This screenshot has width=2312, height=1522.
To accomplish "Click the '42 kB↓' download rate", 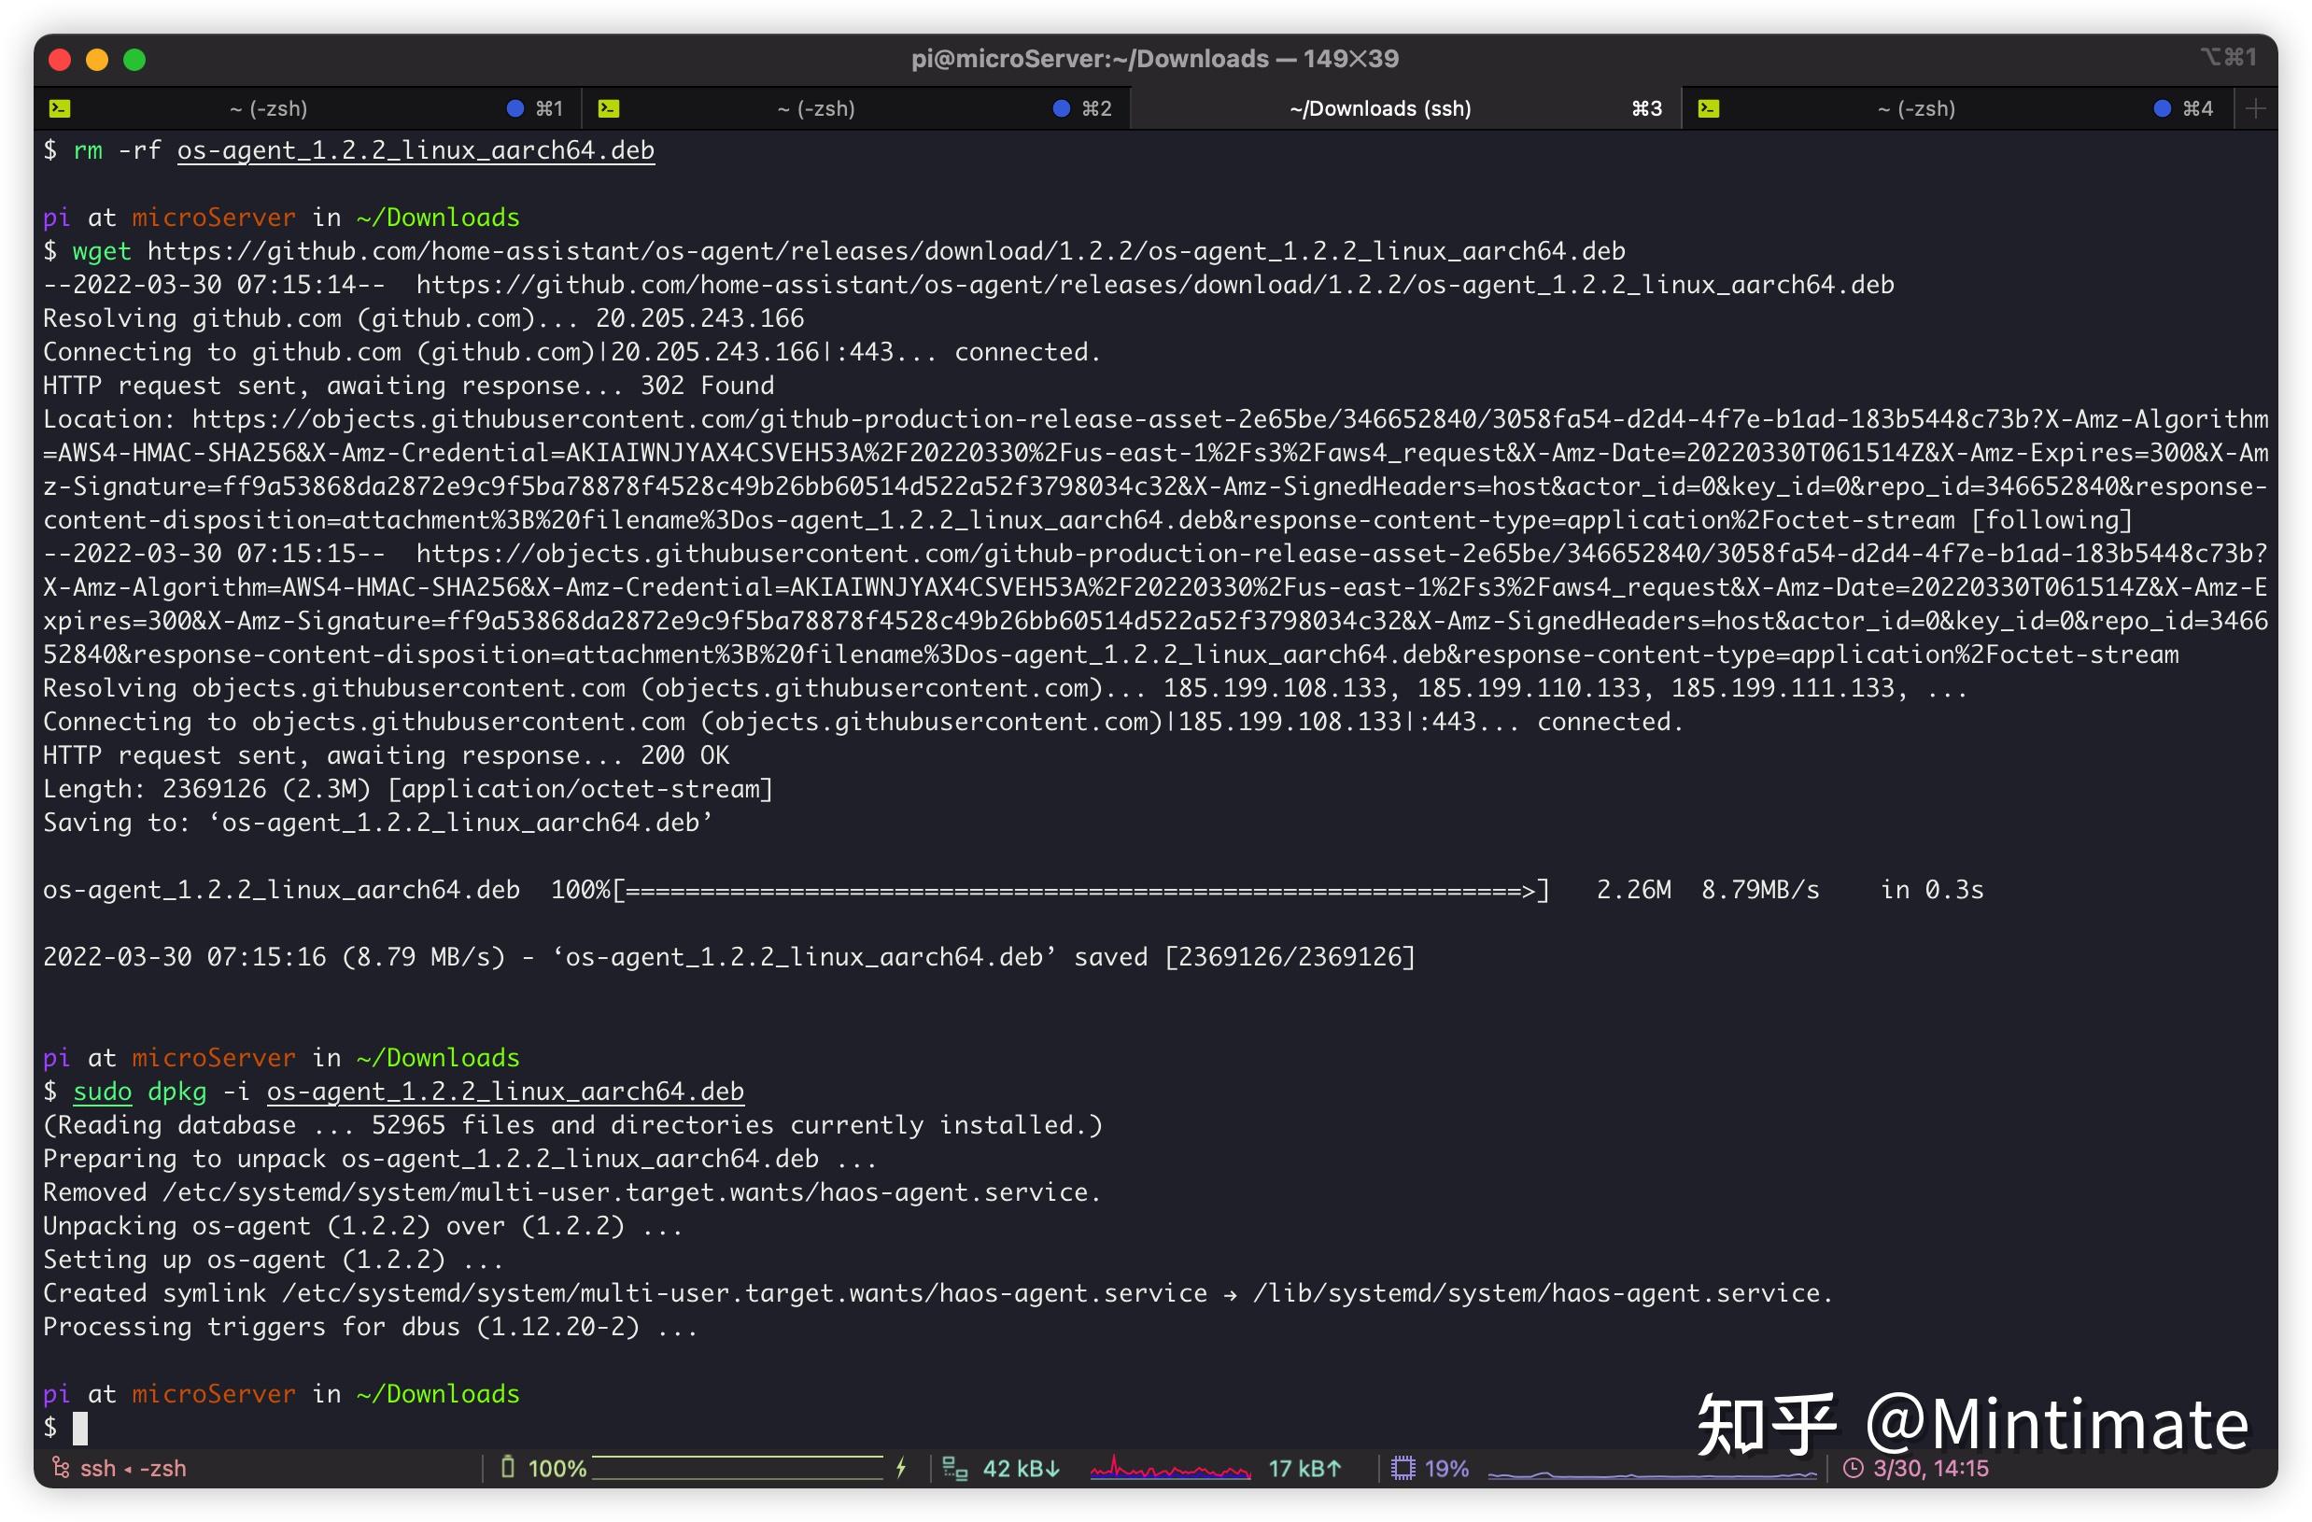I will click(1020, 1468).
